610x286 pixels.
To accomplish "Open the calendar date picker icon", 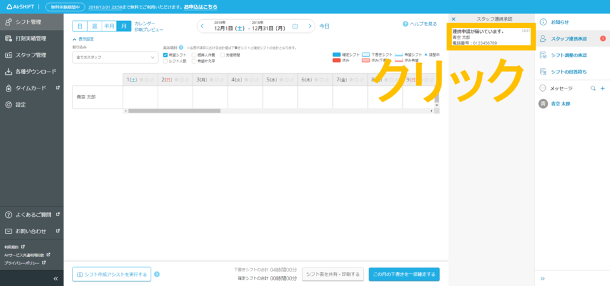I will tap(295, 26).
